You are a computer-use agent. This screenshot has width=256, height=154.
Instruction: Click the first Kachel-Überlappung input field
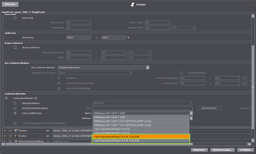coord(193,78)
